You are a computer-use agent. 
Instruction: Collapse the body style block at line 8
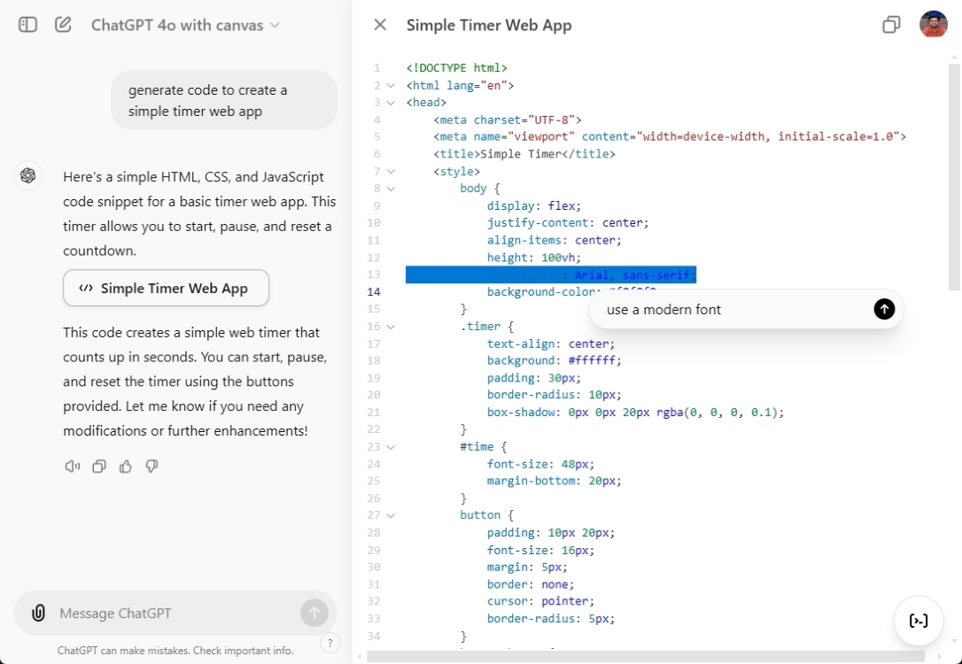pos(392,189)
